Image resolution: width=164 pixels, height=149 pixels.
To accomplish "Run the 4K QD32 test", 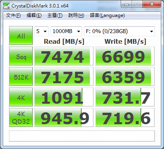I will click(21, 117).
